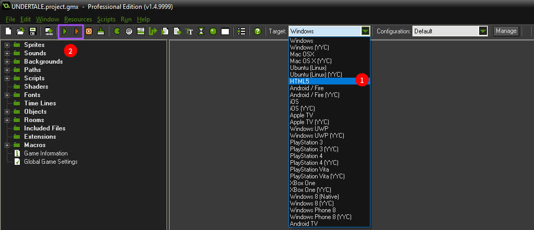Choose Mac OSX from the Target list
The width and height of the screenshot is (534, 230).
pyautogui.click(x=329, y=54)
